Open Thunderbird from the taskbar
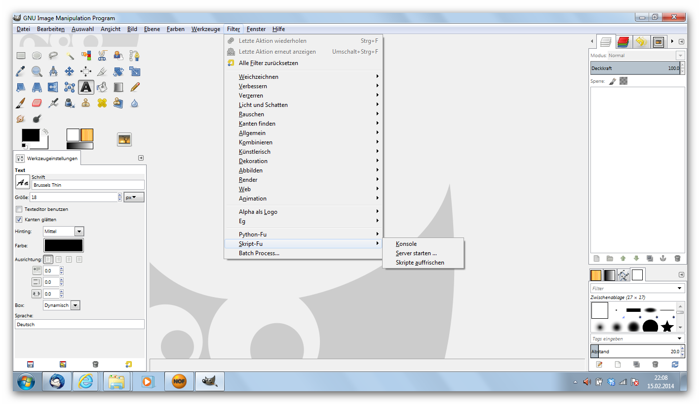 [x=57, y=381]
